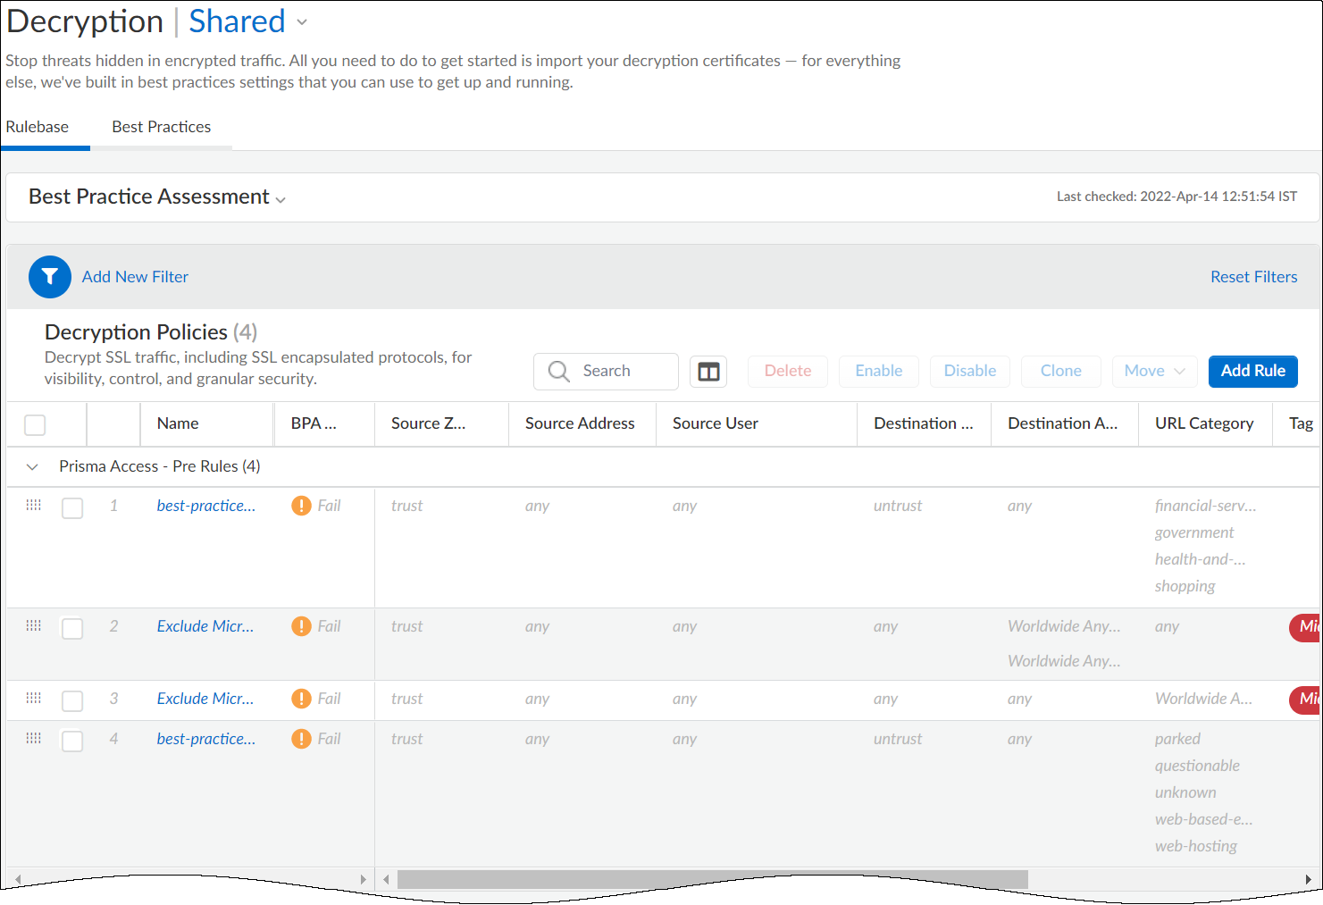Viewport: 1323px width, 905px height.
Task: Click the Clone button
Action: click(1061, 372)
